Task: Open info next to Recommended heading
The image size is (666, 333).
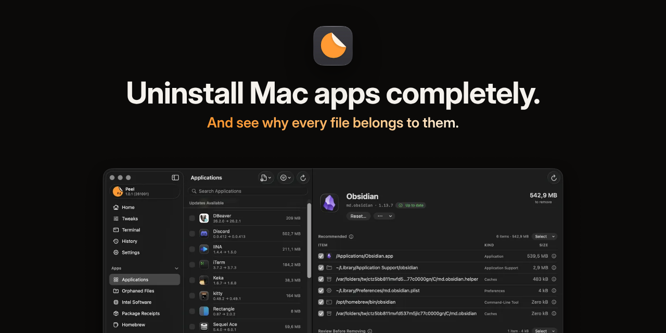Action: [x=351, y=237]
